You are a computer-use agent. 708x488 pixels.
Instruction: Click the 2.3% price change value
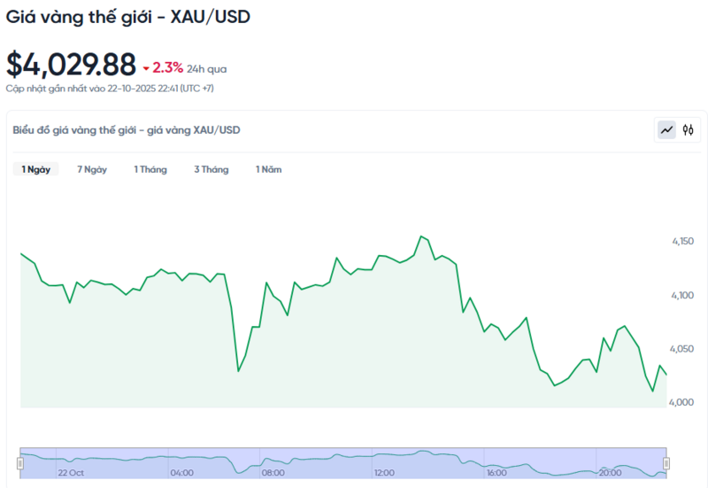point(167,67)
